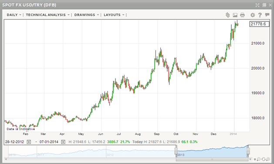Open the DAILY interval dropdown

[x=14, y=15]
